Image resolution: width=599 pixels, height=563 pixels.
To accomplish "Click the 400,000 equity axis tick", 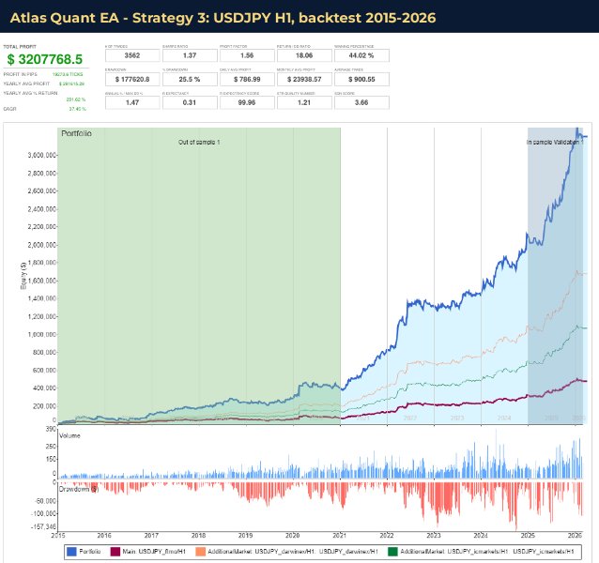I will click(x=45, y=388).
